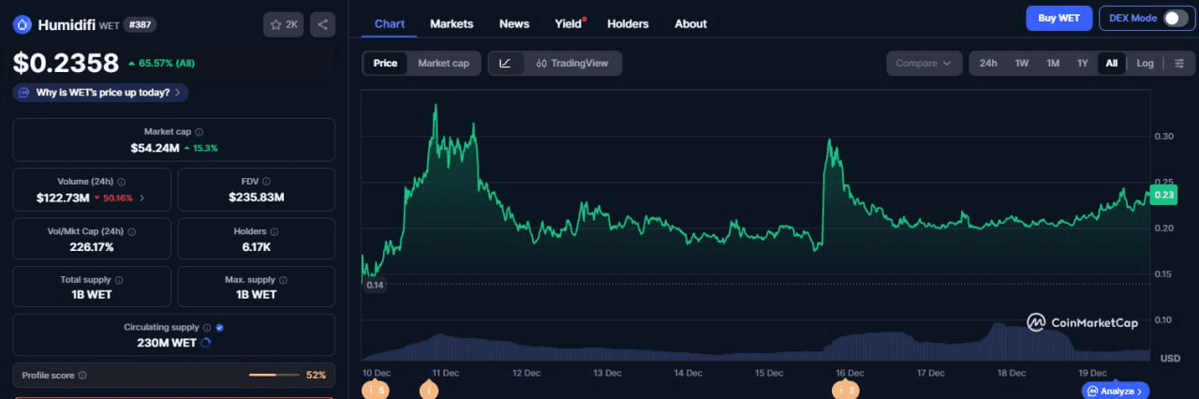Click the $122.73M volume value

coord(63,198)
